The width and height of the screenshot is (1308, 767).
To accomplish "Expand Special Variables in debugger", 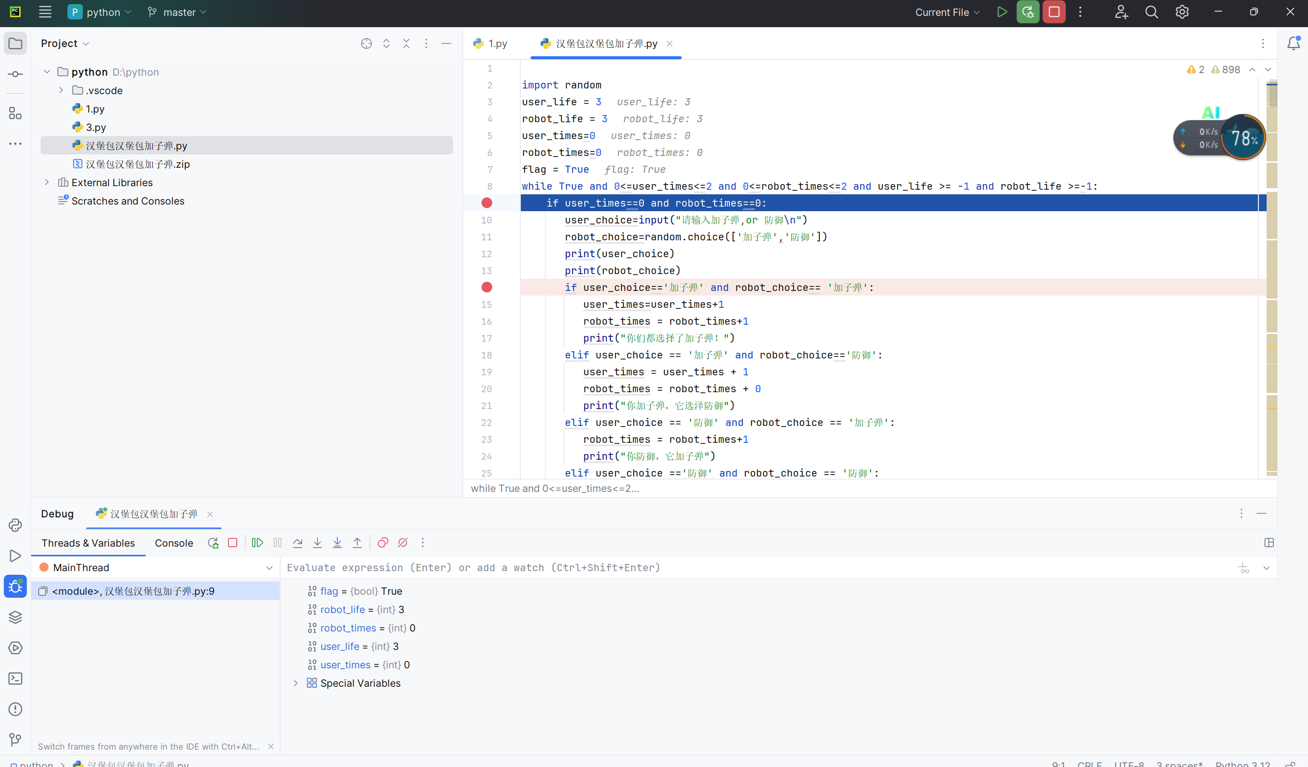I will tap(296, 683).
